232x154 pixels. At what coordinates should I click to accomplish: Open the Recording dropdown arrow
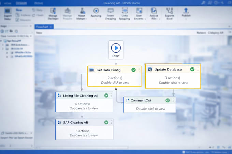[x=96, y=19]
